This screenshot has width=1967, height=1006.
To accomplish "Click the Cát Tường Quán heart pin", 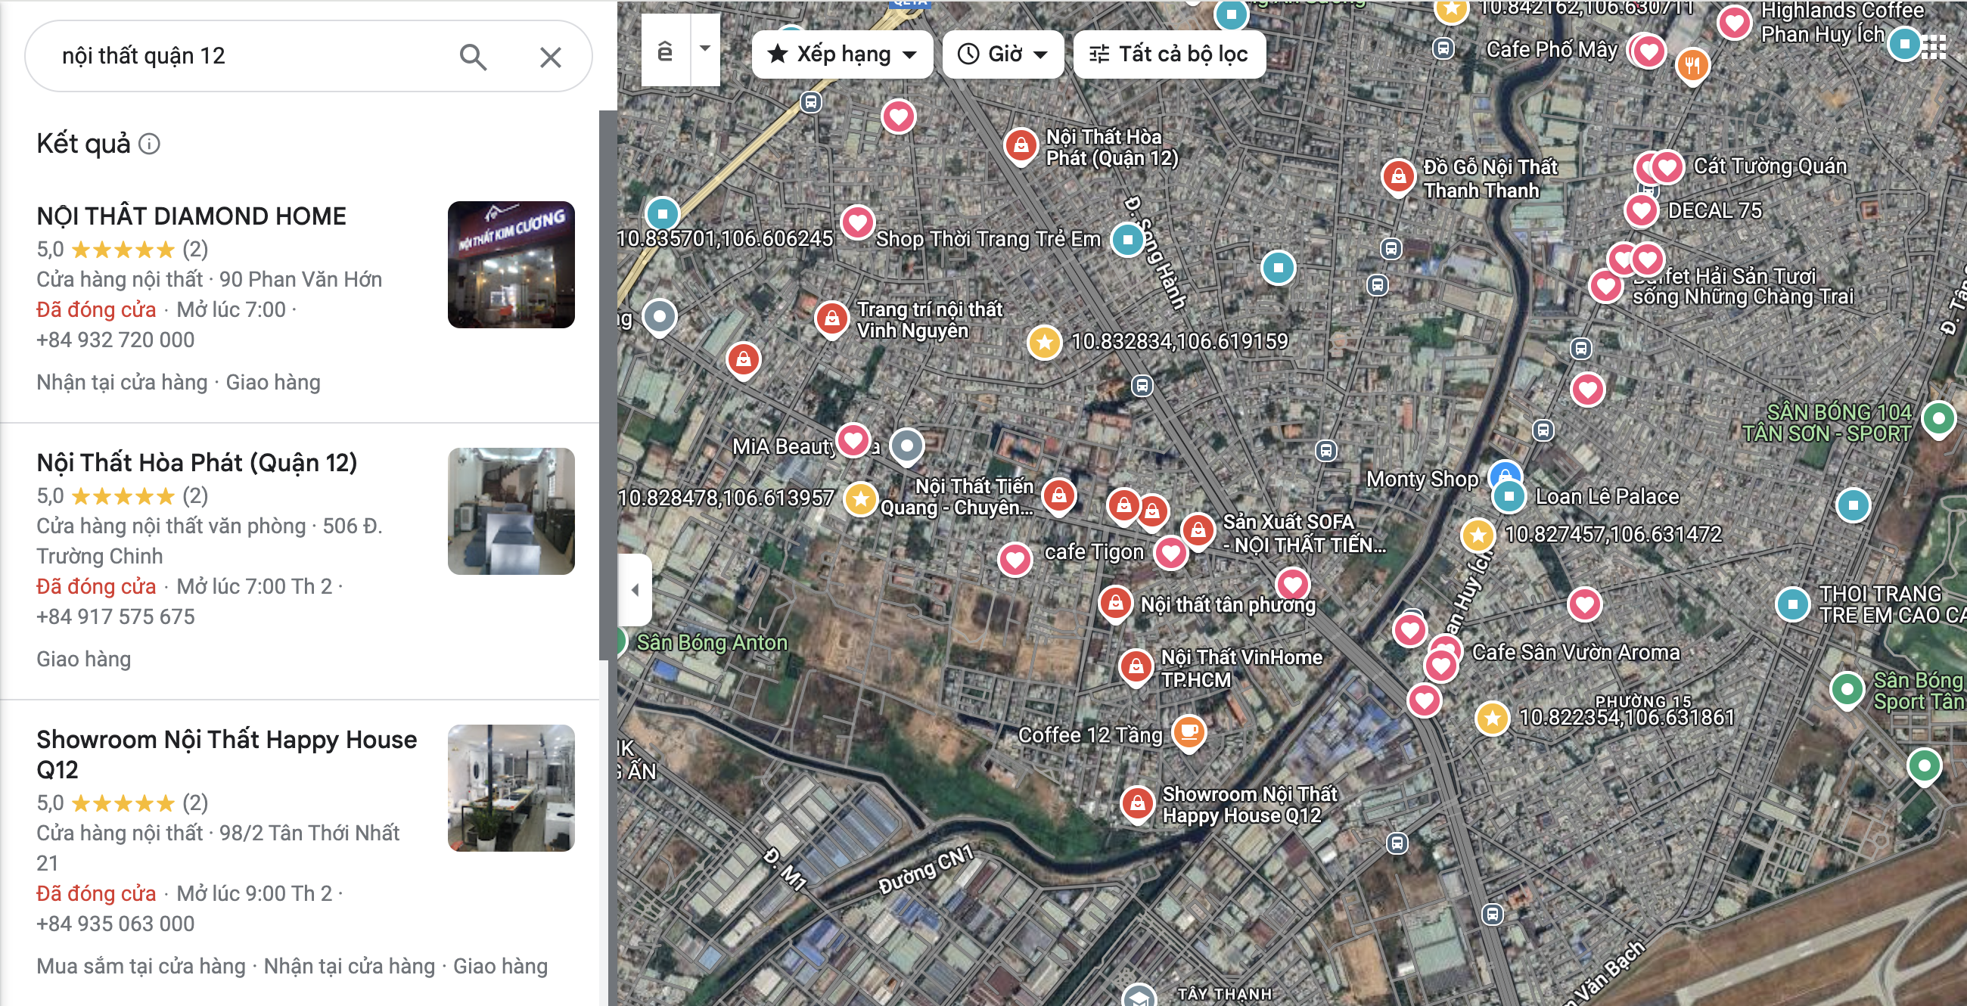I will (1667, 167).
